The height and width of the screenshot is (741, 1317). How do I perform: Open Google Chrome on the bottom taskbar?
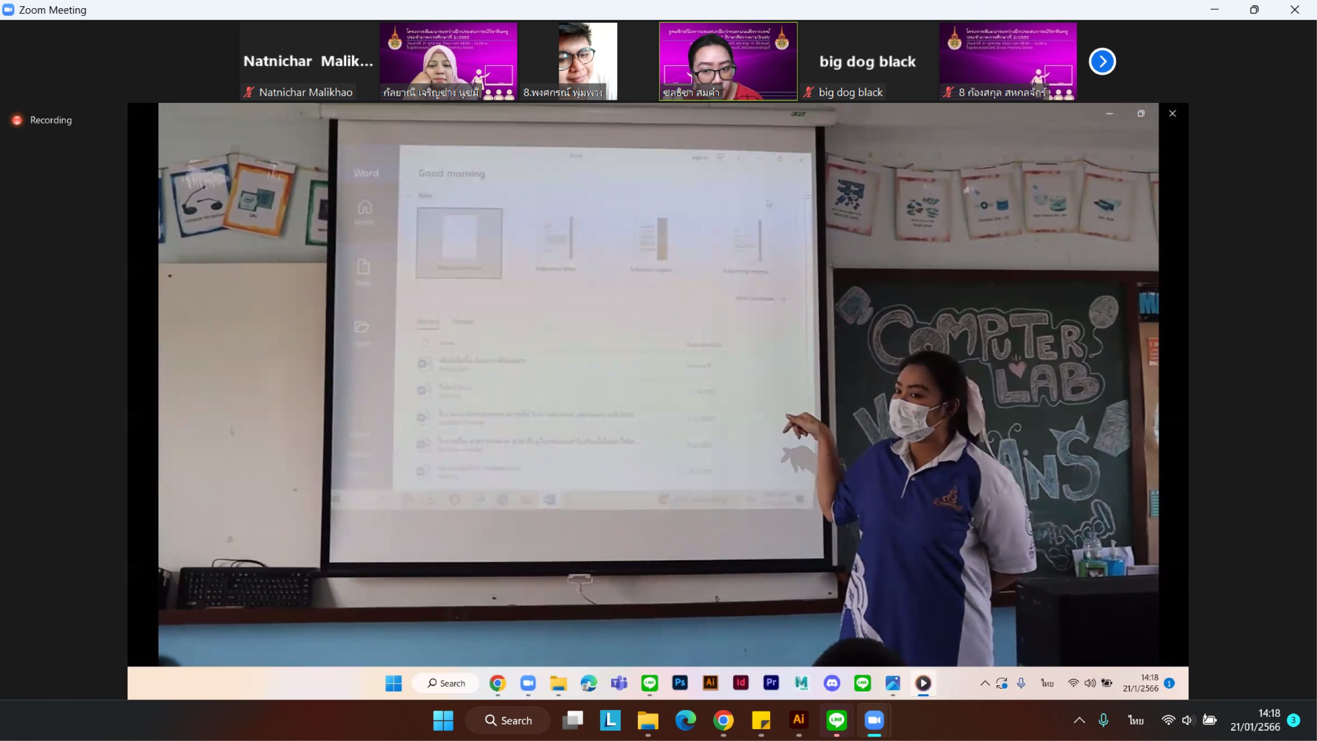pyautogui.click(x=723, y=720)
